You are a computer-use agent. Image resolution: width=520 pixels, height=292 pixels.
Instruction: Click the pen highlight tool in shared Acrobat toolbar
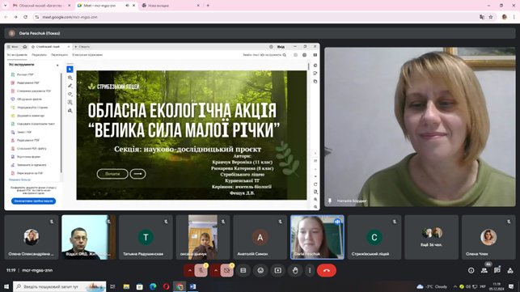point(70,86)
